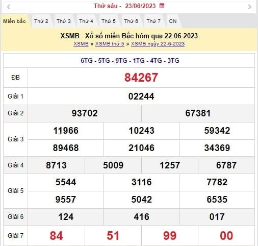Go to previous day with left arrow
This screenshot has height=246, width=258.
coord(8,7)
